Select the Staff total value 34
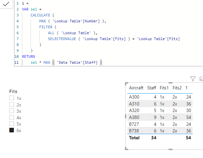 tap(154, 138)
